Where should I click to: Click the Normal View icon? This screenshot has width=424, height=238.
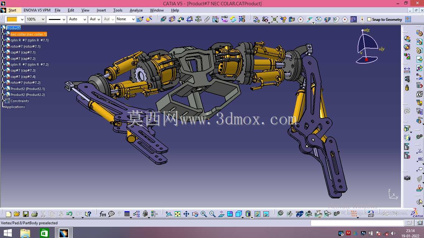(x=221, y=214)
